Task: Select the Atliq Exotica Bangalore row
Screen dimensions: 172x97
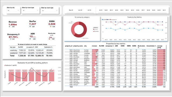Action: [x=115, y=79]
